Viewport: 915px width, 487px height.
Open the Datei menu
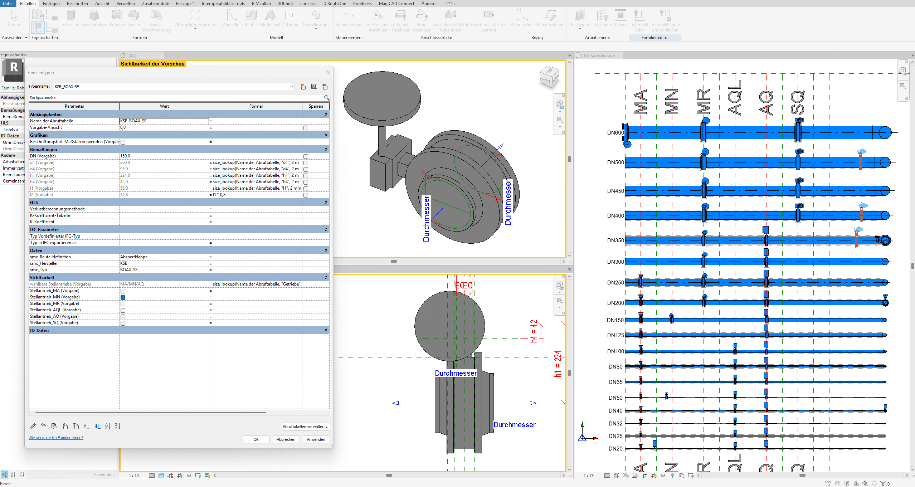pos(8,4)
